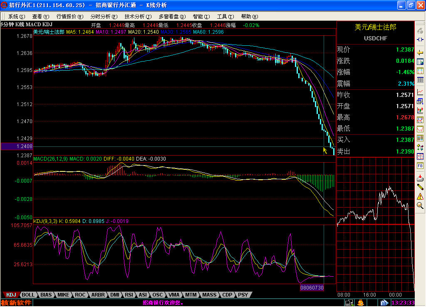This screenshot has width=426, height=307.
Task: Click the 08060730 time marker on the chart
Action: click(312, 287)
